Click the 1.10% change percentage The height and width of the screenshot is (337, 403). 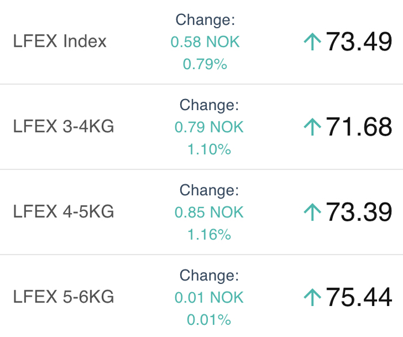click(x=209, y=149)
